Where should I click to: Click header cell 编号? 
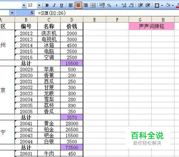tap(26, 26)
